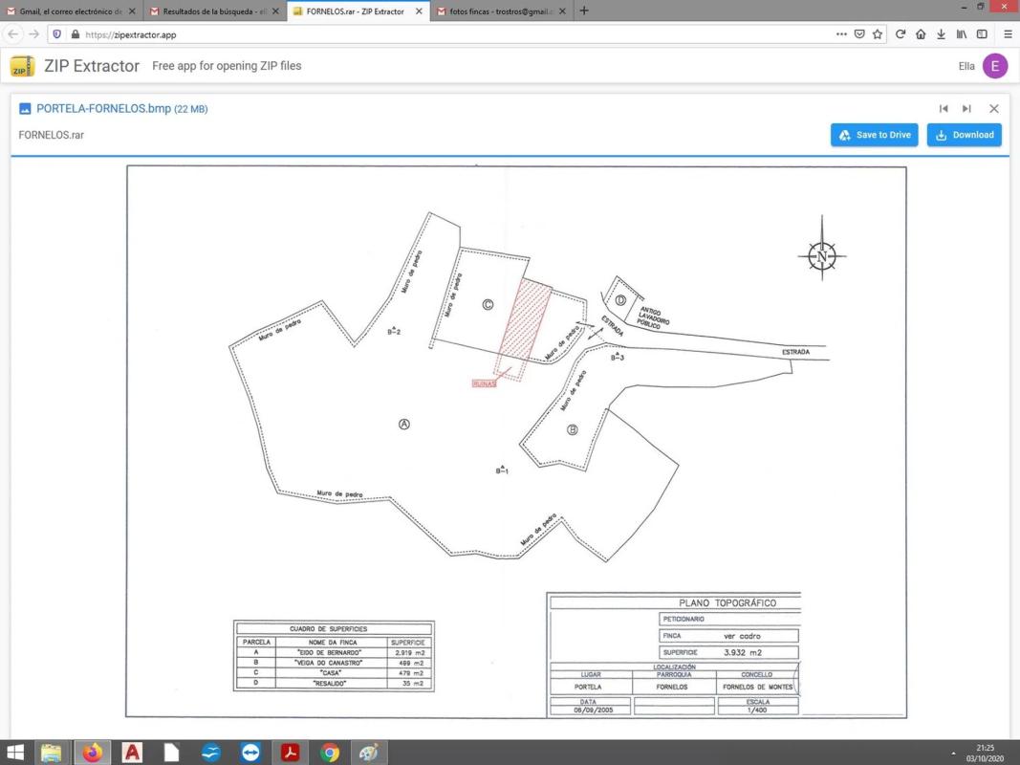
Task: Click the PORTELA-FORNELOS.bmp file name link
Action: click(103, 109)
